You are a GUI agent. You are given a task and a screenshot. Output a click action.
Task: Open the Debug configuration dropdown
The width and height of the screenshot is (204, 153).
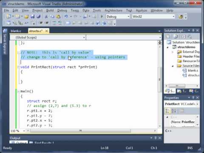(128, 17)
